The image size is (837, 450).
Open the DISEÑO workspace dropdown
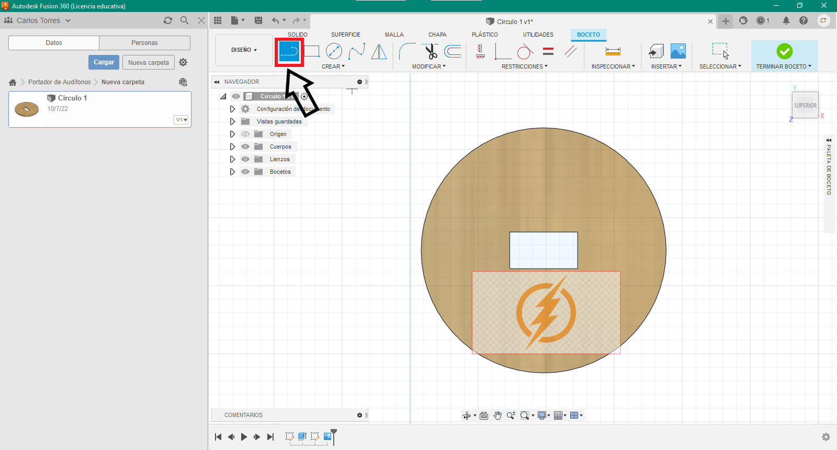click(244, 50)
